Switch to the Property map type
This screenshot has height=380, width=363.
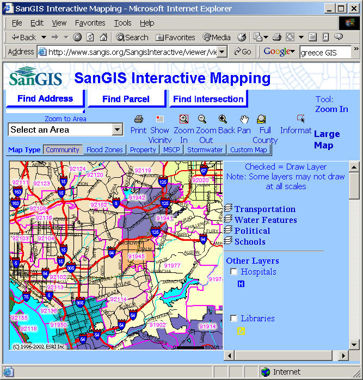pyautogui.click(x=143, y=149)
